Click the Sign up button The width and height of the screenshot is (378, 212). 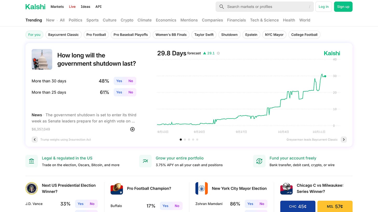[343, 7]
